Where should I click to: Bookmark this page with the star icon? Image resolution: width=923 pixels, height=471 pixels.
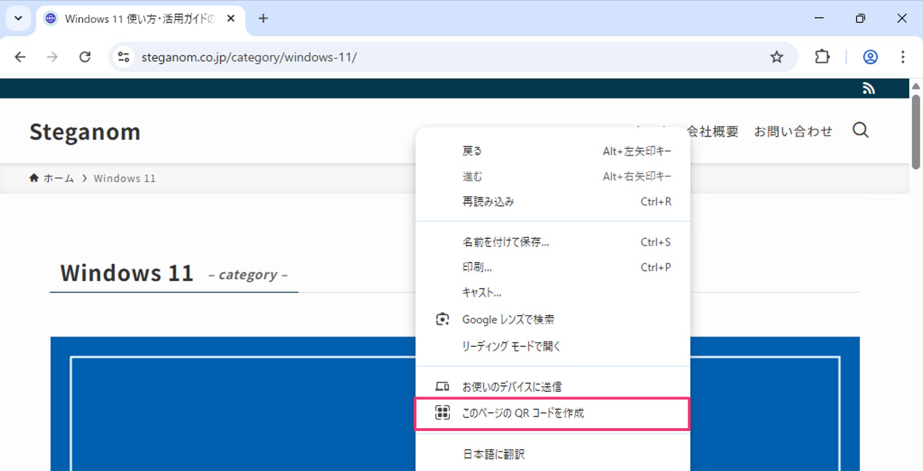777,57
